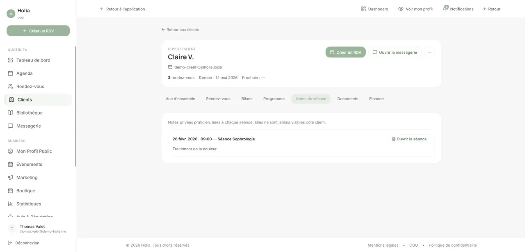Click the Marketing megaphone icon

[x=11, y=178]
